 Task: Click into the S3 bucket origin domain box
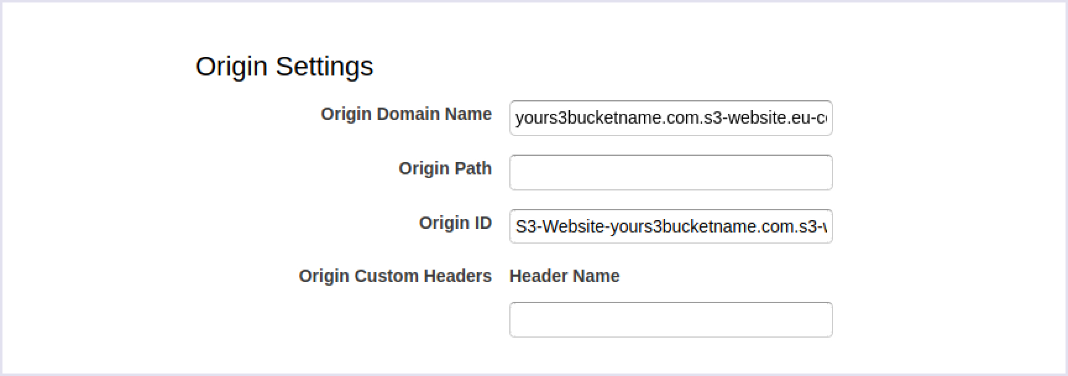click(x=671, y=118)
